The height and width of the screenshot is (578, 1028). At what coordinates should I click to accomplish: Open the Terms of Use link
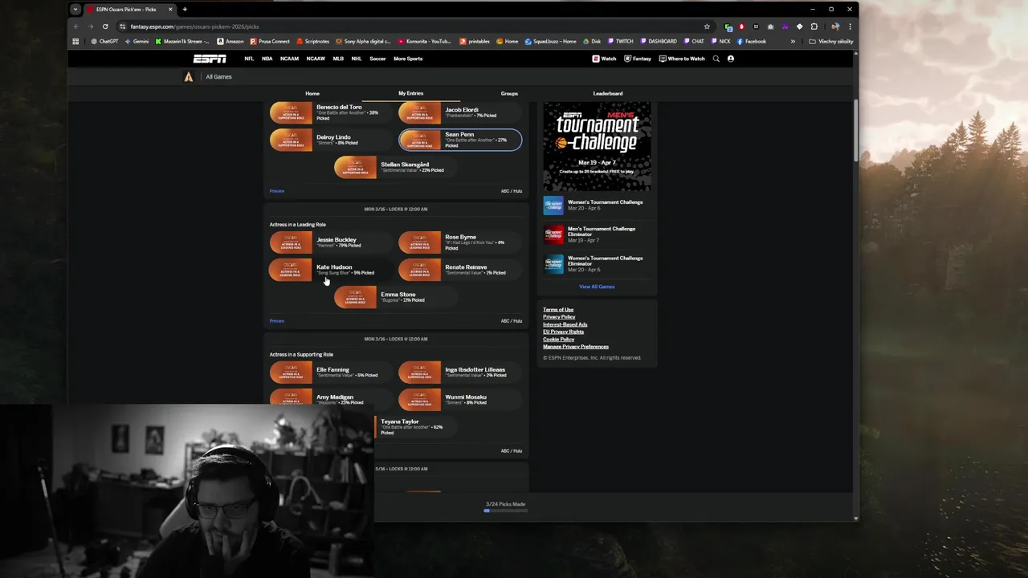click(x=558, y=310)
